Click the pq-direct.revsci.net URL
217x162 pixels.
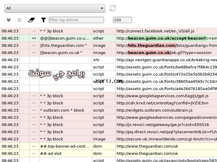(167, 132)
